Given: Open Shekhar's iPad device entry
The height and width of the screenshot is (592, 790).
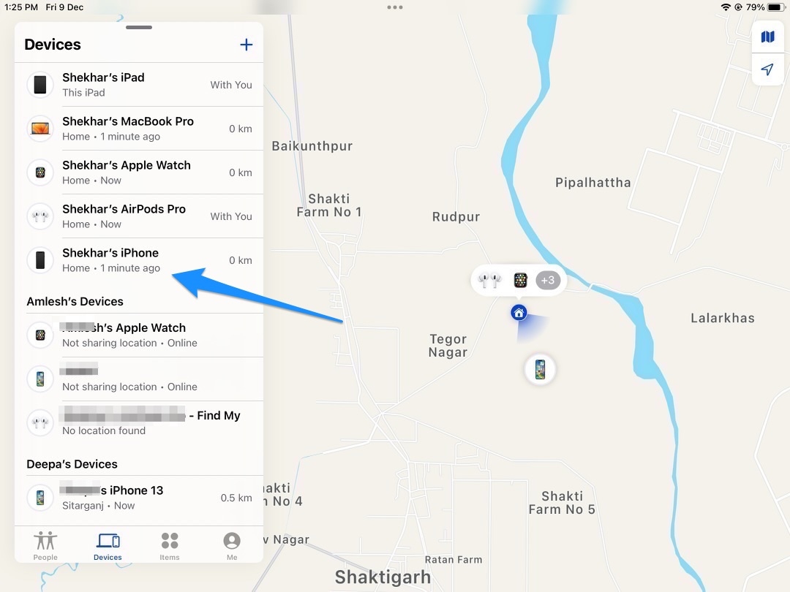Looking at the screenshot, I should (x=139, y=85).
